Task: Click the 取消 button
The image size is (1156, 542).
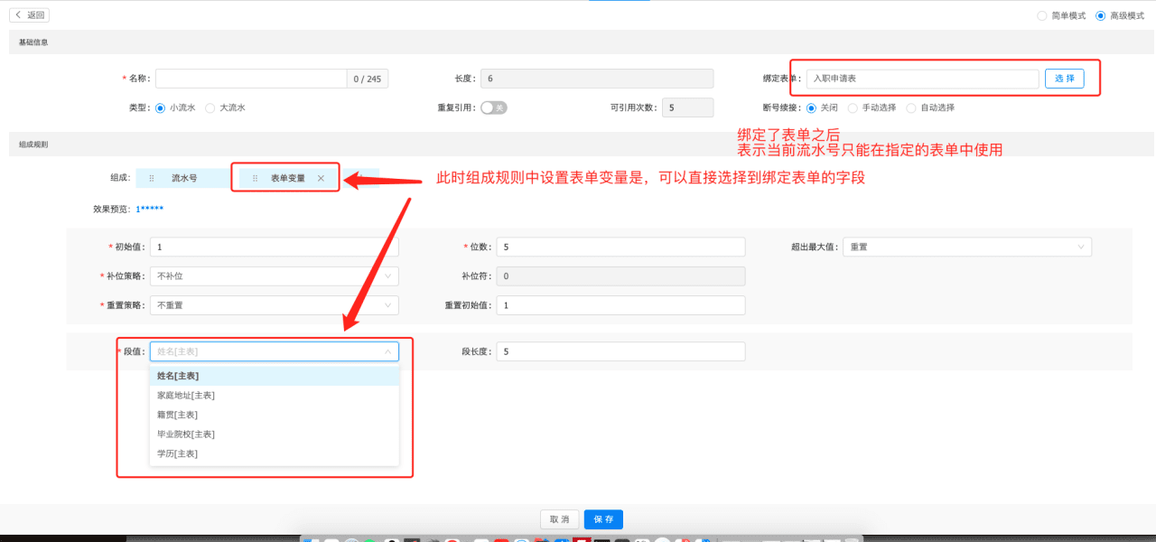Action: point(559,519)
